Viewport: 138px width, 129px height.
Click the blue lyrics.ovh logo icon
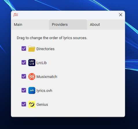click(x=32, y=90)
